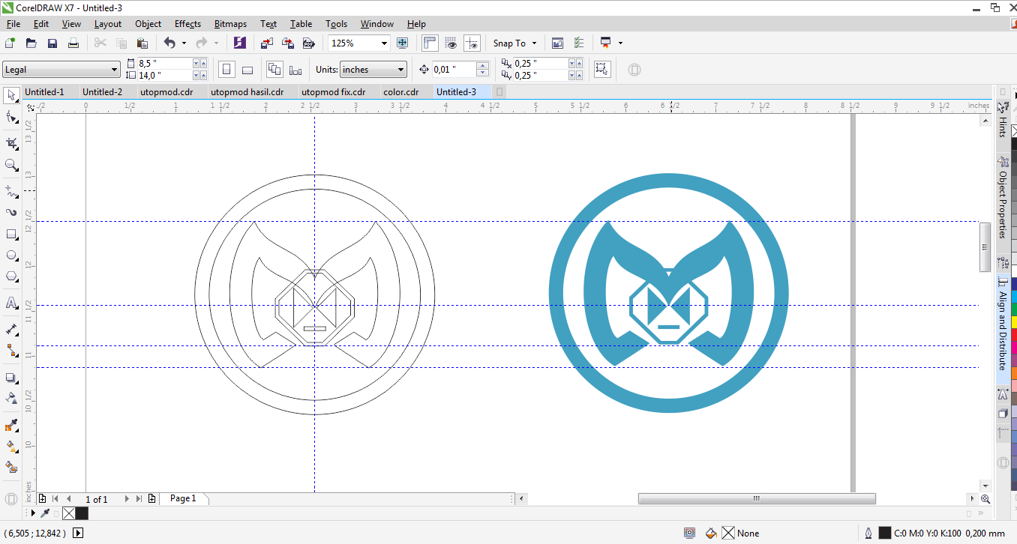Open Application Launcher dropdown arrow
This screenshot has height=544, width=1017.
pyautogui.click(x=620, y=43)
